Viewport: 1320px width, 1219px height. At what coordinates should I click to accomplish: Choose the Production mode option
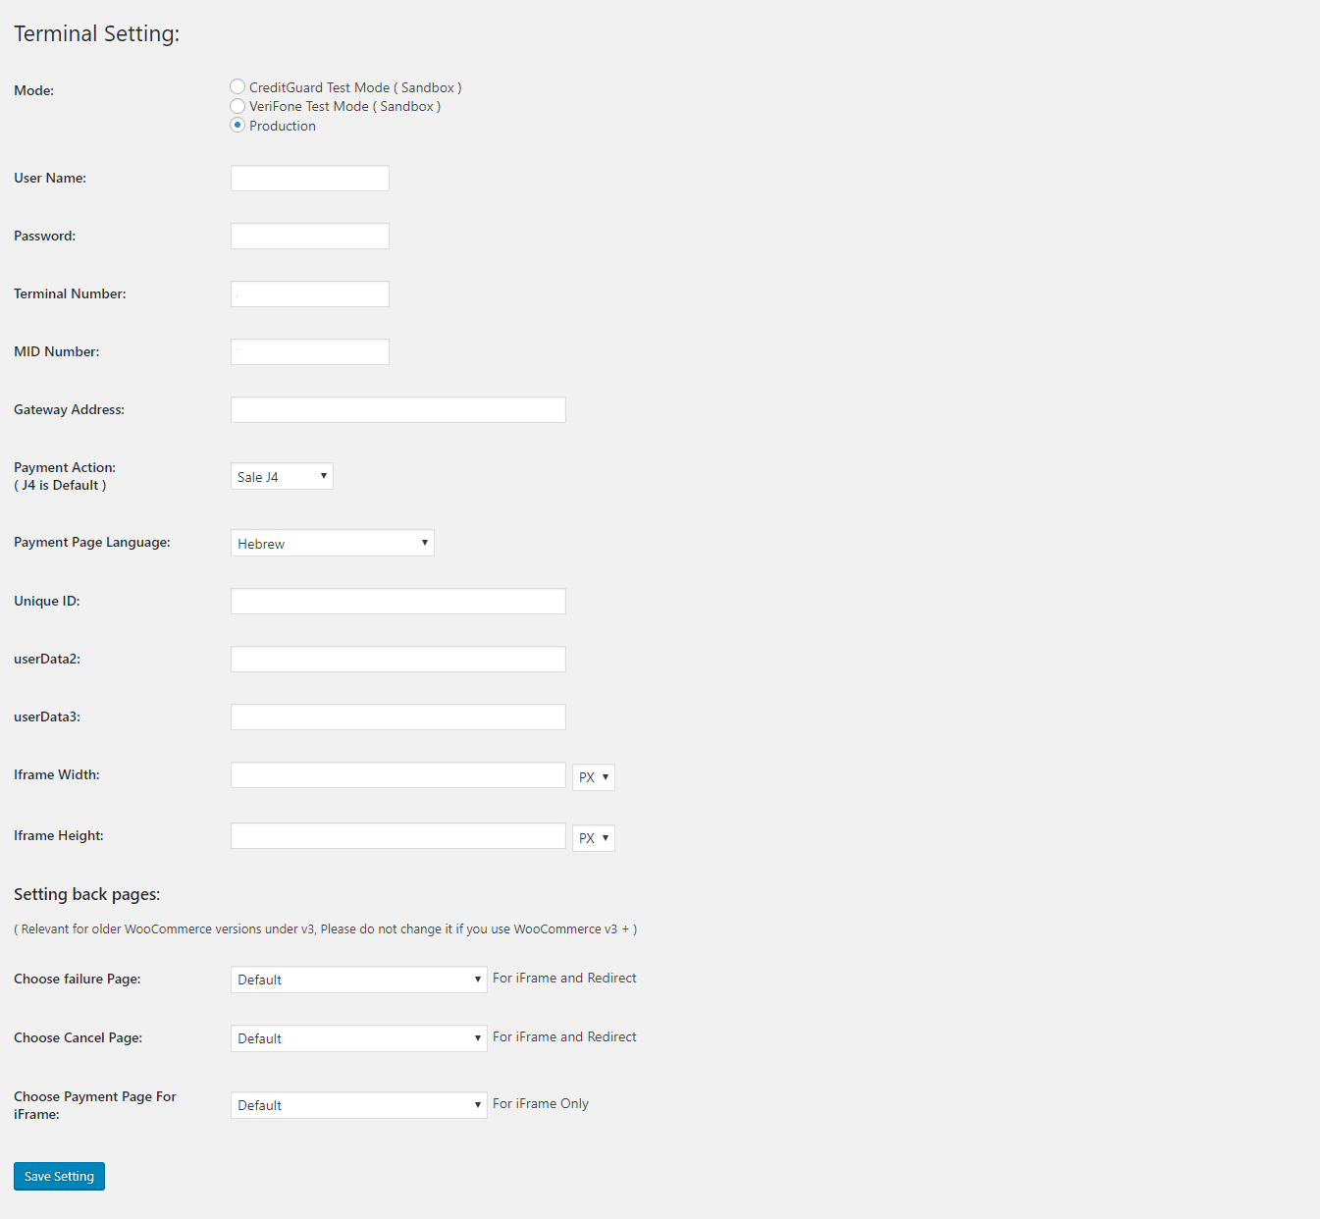[238, 125]
